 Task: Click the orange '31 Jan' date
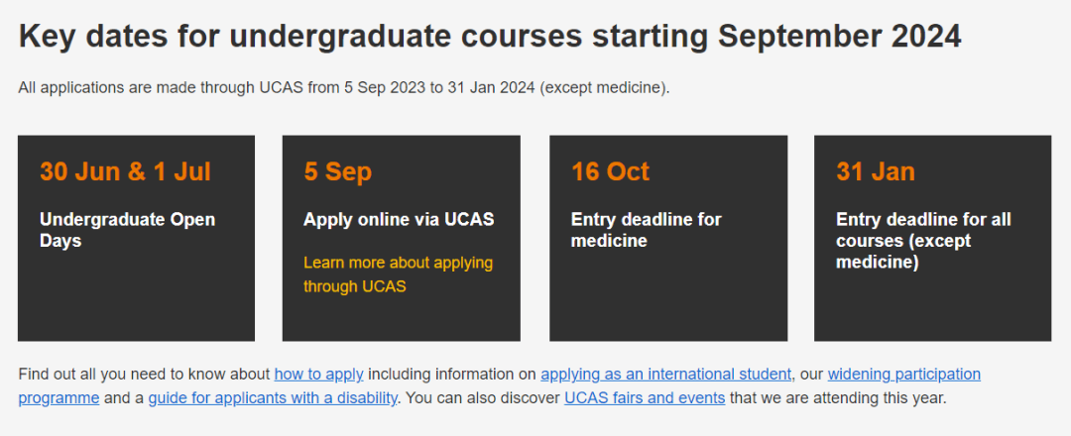click(x=875, y=171)
